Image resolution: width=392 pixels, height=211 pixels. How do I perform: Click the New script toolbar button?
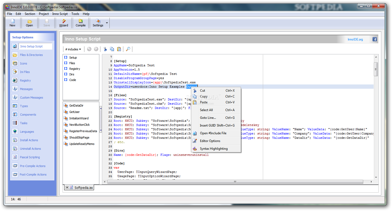click(13, 23)
